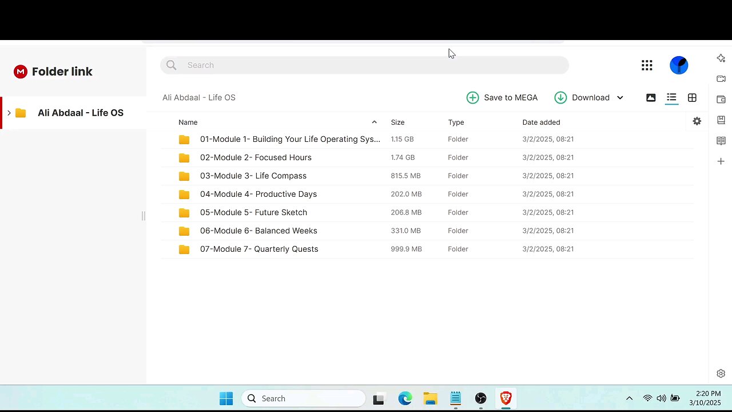The height and width of the screenshot is (412, 732).
Task: Open Windows Start menu
Action: [226, 398]
